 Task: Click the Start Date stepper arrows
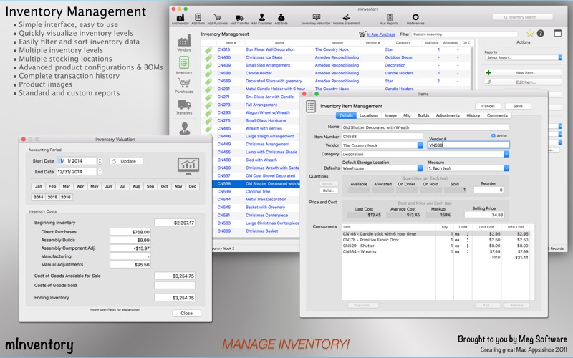[100, 161]
